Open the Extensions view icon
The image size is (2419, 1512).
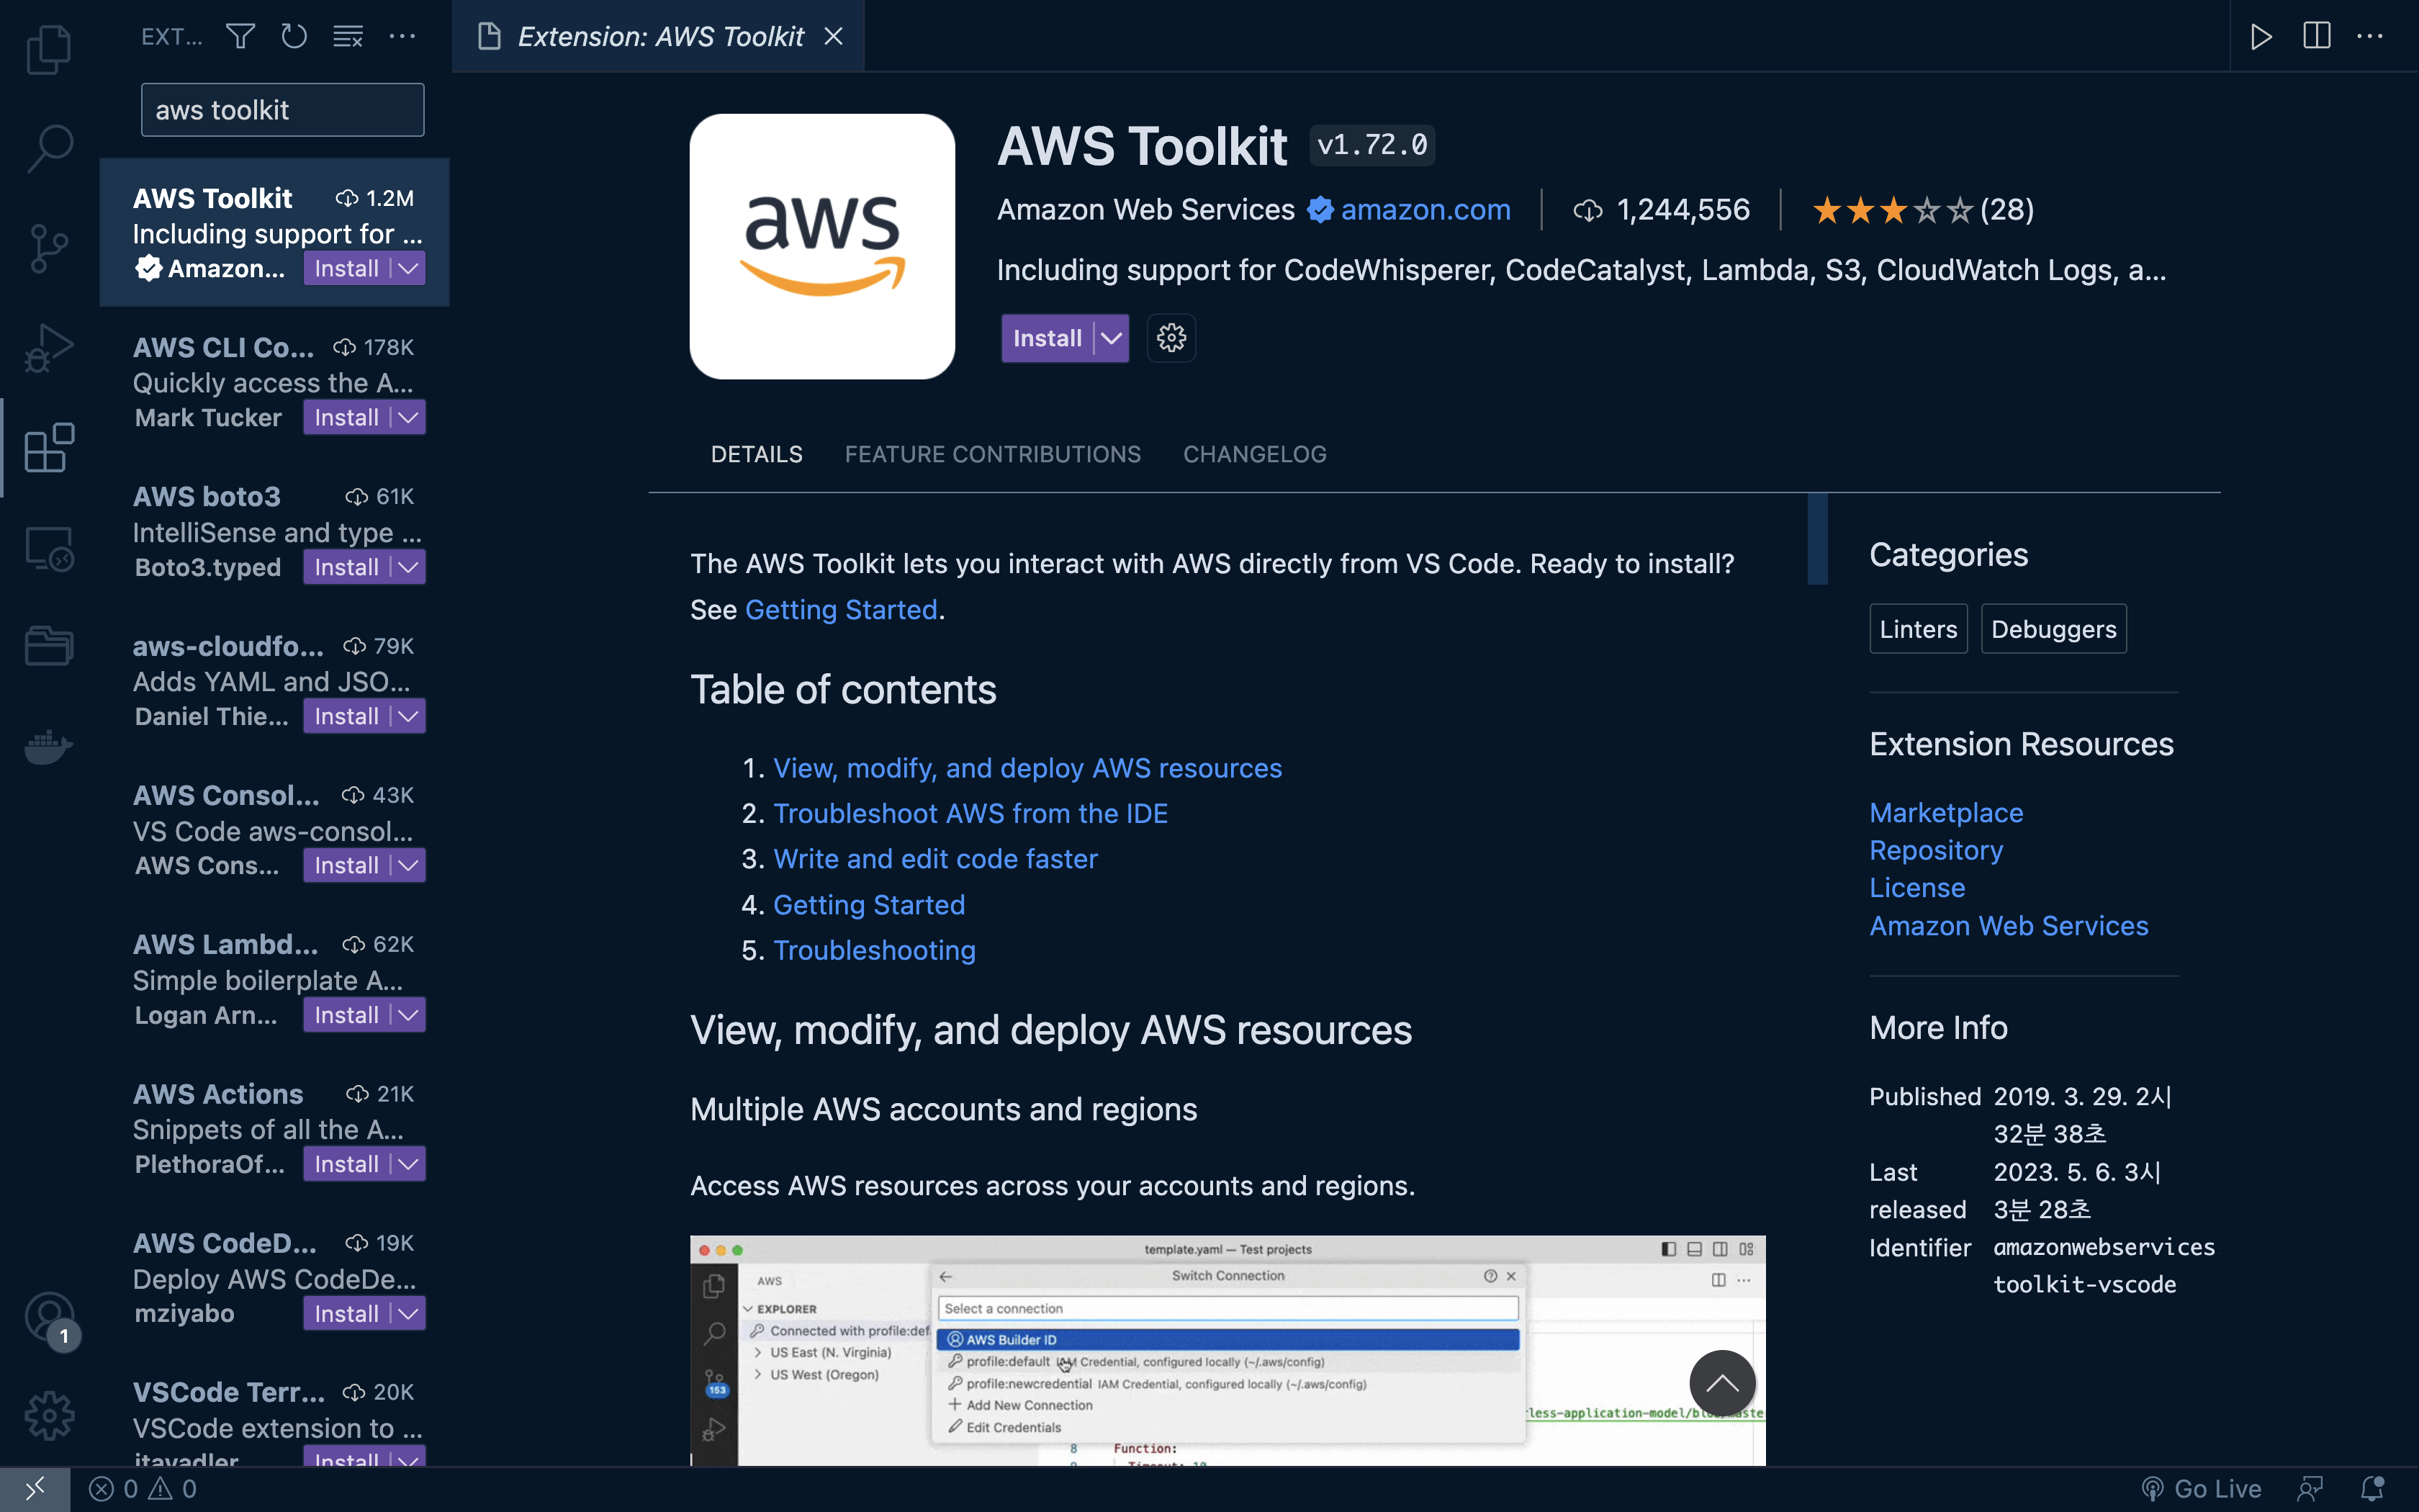coord(48,448)
